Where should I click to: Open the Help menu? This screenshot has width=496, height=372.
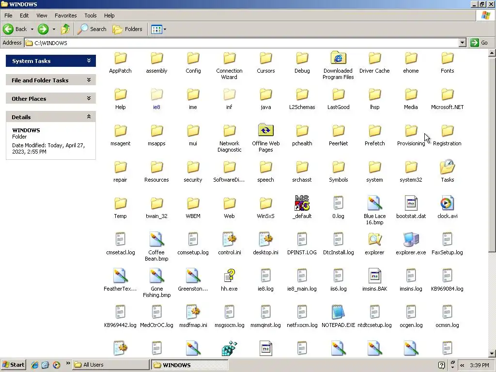tap(109, 15)
